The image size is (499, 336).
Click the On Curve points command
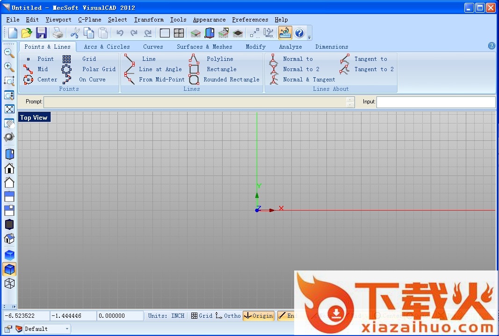click(x=92, y=79)
